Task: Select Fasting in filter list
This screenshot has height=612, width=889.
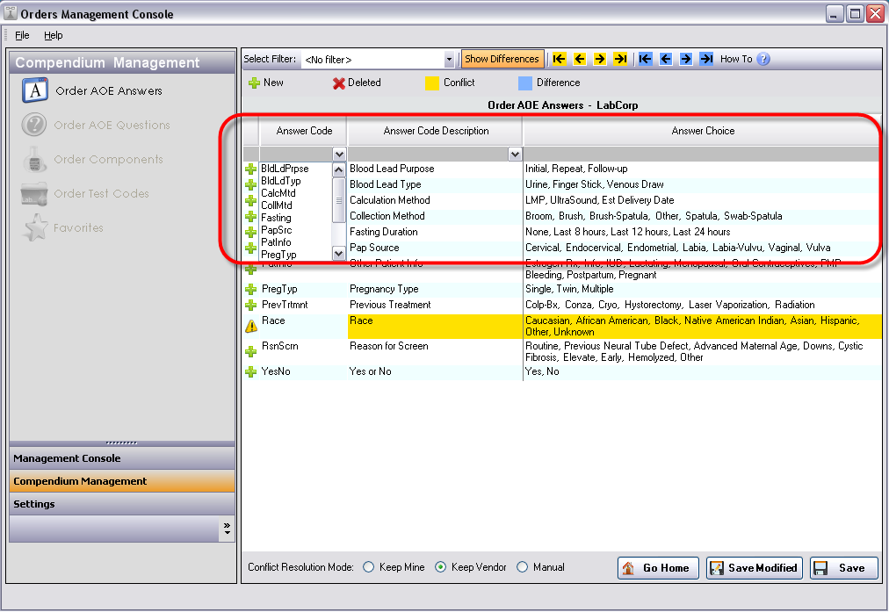Action: point(295,218)
